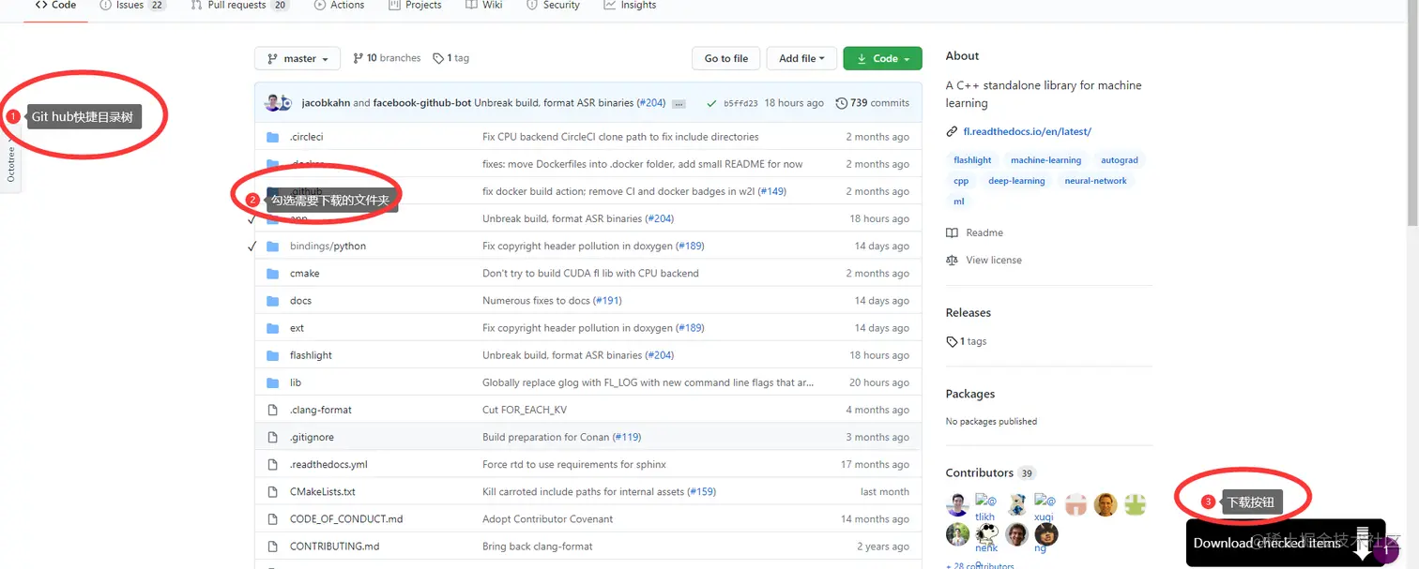Viewport: 1419px width, 569px height.
Task: Switch to the Security tab
Action: [x=552, y=5]
